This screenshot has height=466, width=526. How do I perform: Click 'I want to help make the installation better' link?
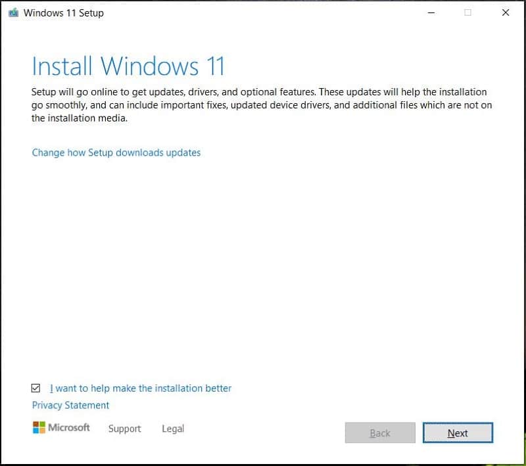coord(141,388)
